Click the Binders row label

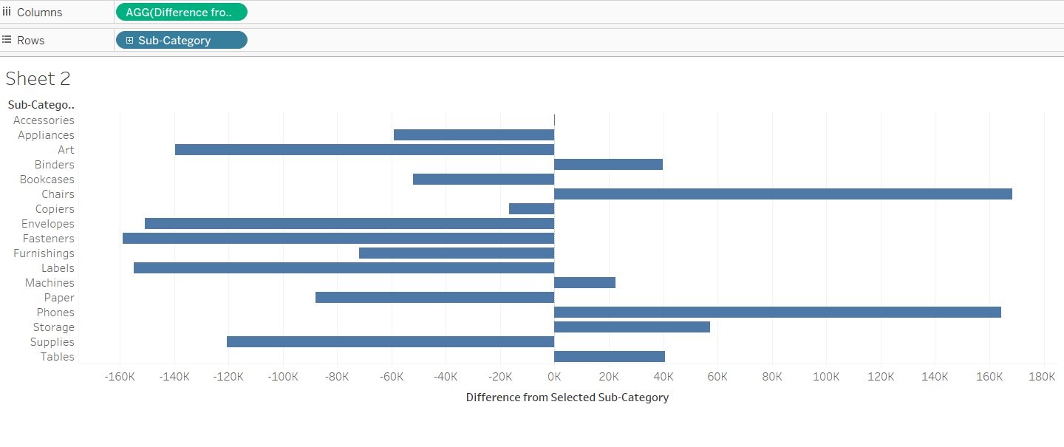[54, 164]
